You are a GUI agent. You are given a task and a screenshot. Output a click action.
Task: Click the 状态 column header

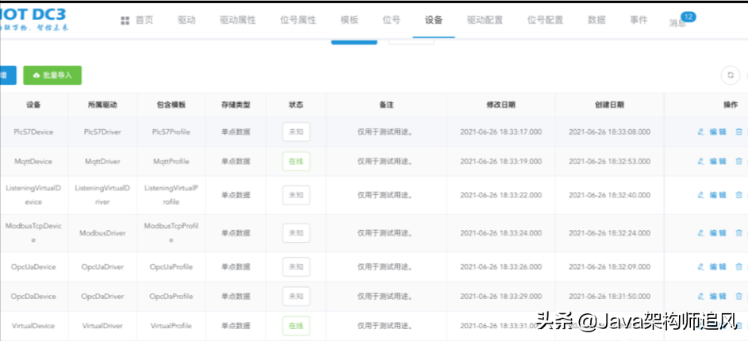(x=296, y=105)
